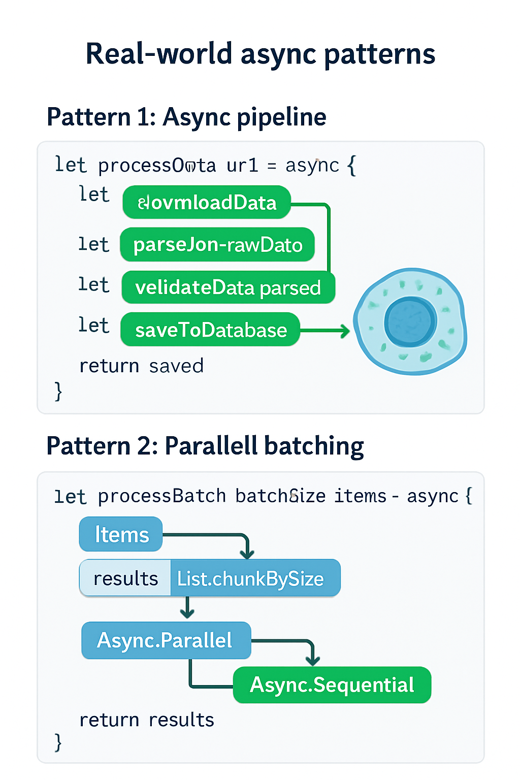
Task: Click the Real-world async patterns title
Action: (260, 54)
